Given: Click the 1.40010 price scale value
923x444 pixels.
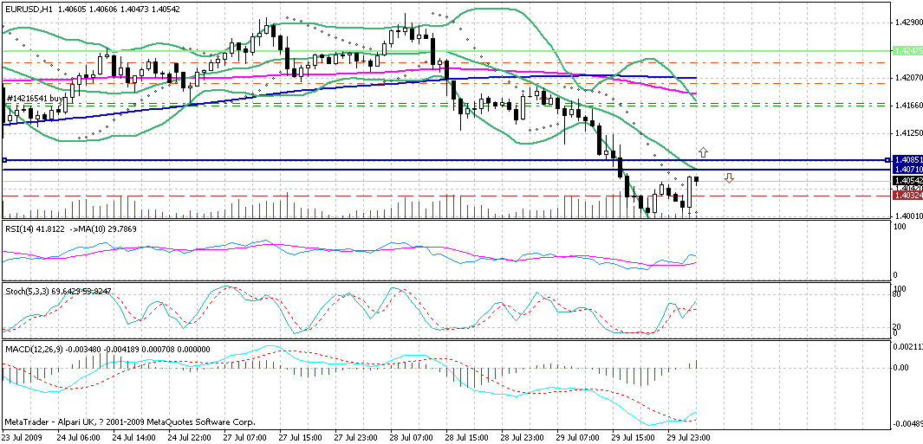Looking at the screenshot, I should coord(908,216).
